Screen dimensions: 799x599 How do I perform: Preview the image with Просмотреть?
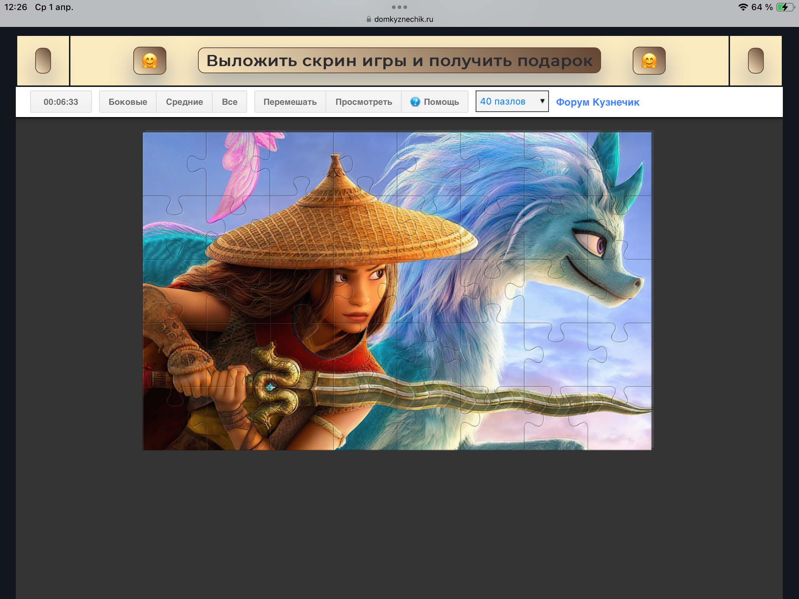click(x=363, y=102)
